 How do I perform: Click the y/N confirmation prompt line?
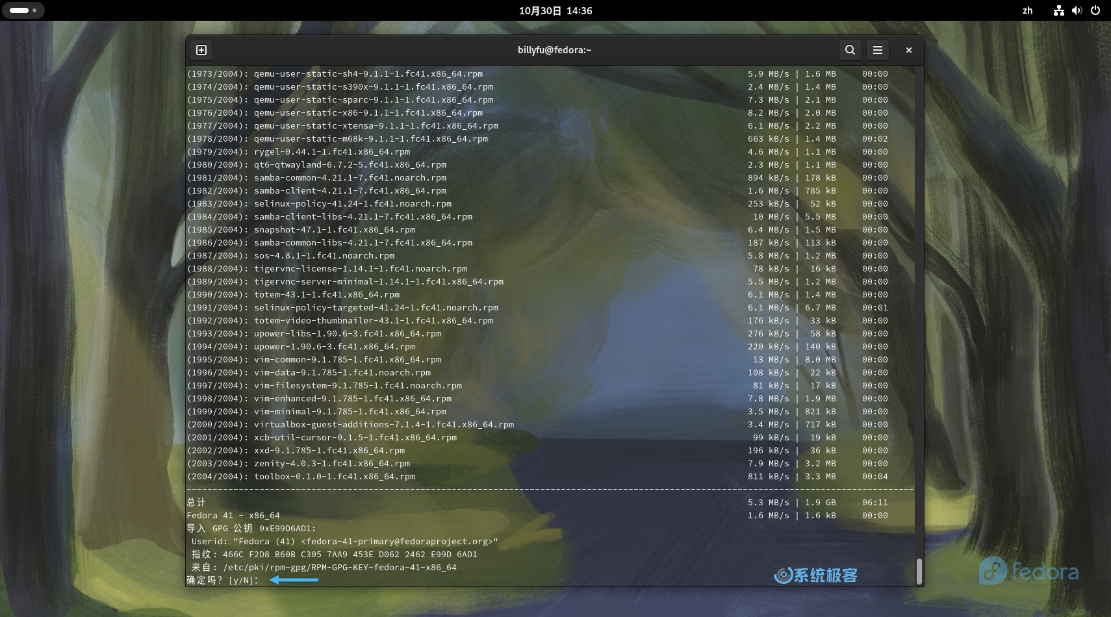pos(223,580)
